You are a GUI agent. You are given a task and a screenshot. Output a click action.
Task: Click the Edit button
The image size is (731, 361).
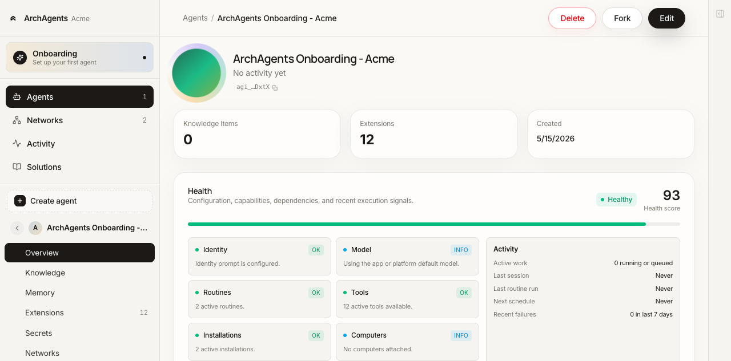[666, 18]
